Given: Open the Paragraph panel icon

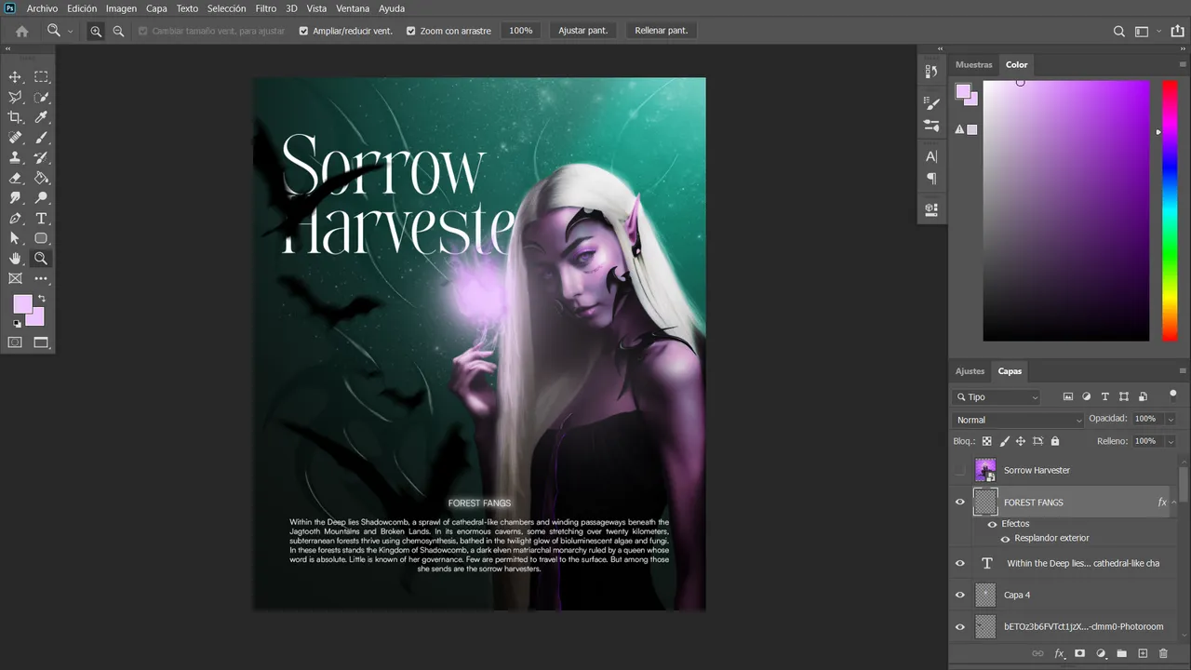Looking at the screenshot, I should click(x=931, y=178).
